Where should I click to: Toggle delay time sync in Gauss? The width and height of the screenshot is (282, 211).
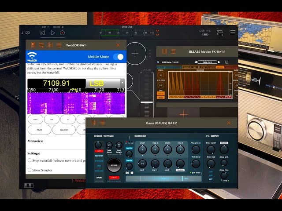coord(226,181)
